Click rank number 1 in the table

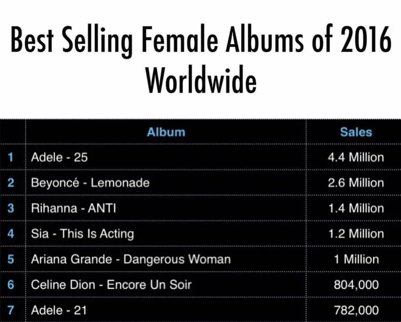tap(11, 157)
